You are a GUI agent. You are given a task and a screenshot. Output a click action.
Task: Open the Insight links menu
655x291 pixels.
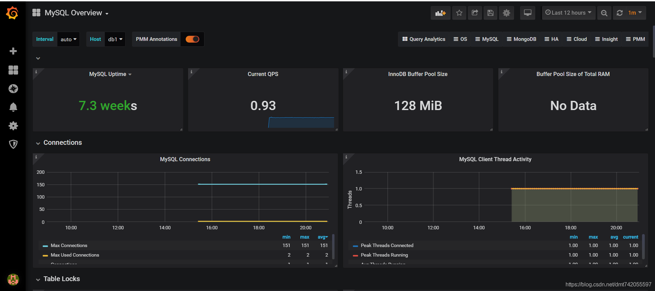607,39
